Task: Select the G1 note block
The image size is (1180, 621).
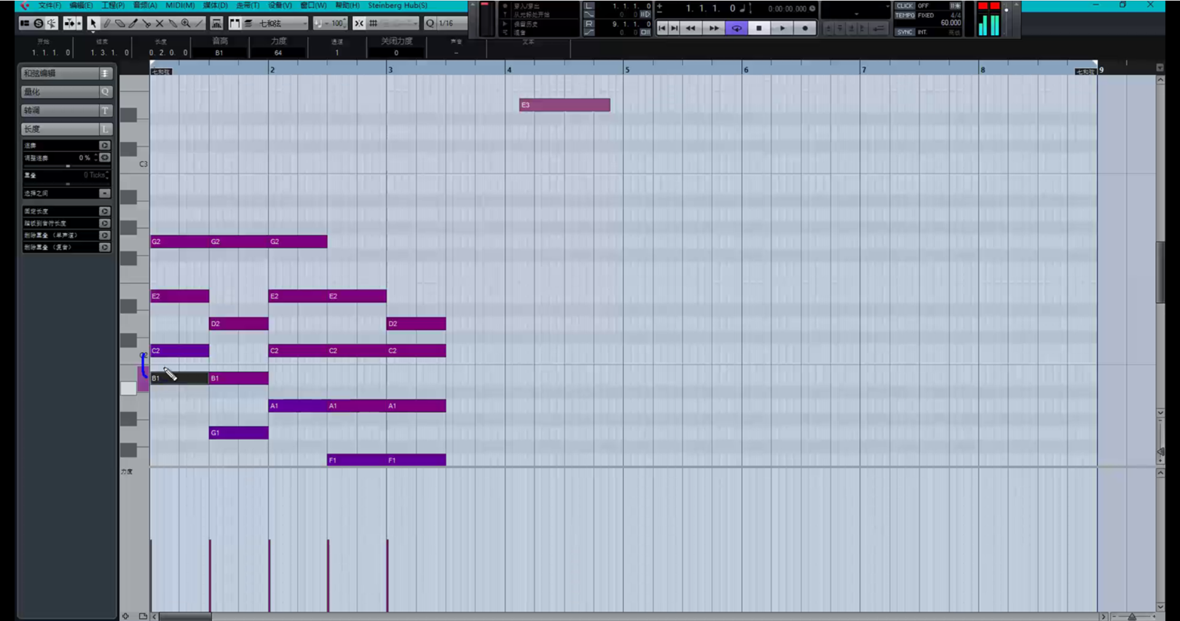Action: [x=238, y=433]
